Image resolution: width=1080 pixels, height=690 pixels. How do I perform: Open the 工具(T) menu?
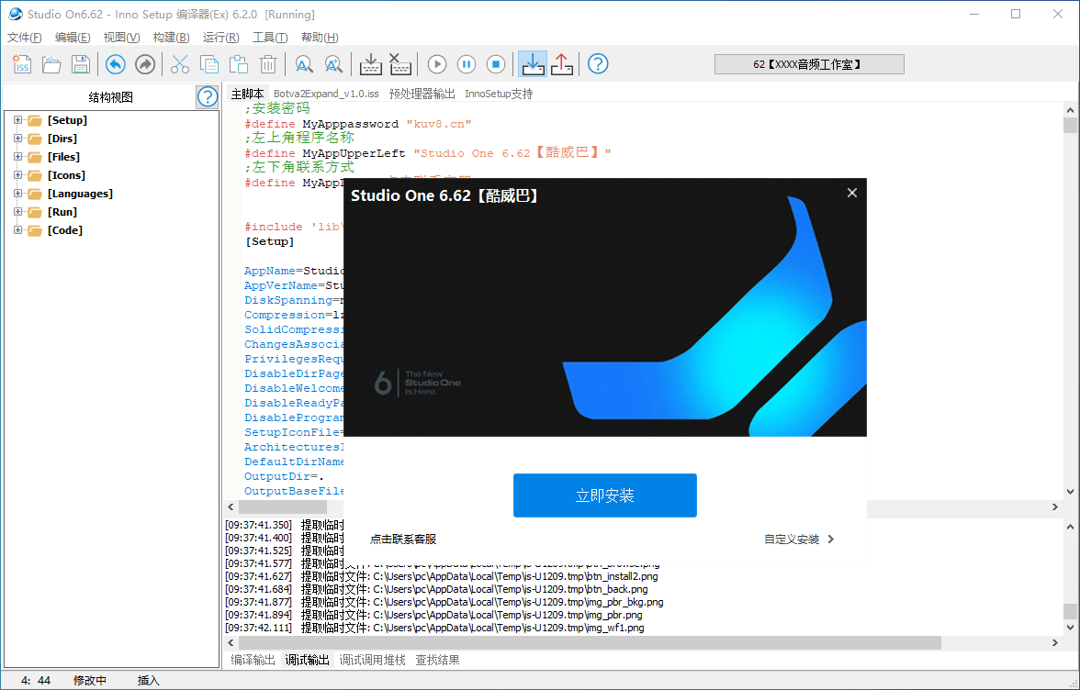coord(270,37)
